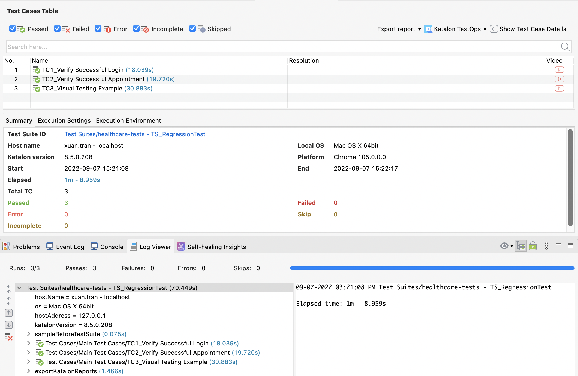Go to previous failure arrow icon
Image resolution: width=578 pixels, height=376 pixels.
[9, 313]
